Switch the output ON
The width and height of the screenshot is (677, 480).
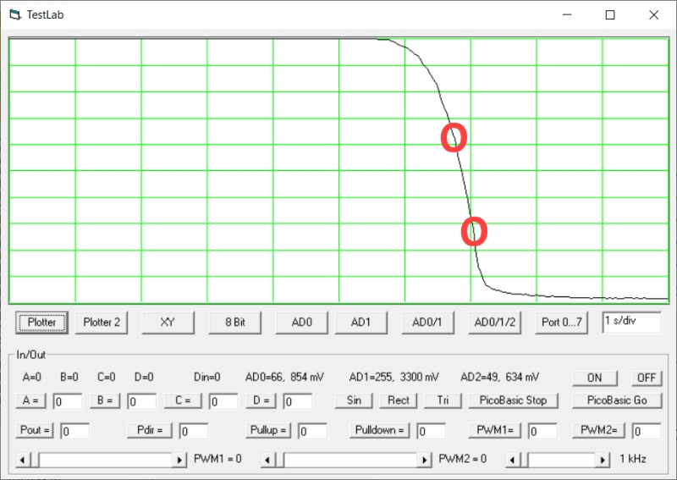coord(594,378)
